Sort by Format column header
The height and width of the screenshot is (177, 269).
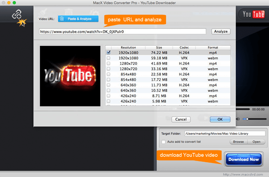pyautogui.click(x=213, y=48)
